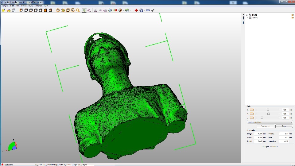Select the arrow selection mode tool
This screenshot has width=295, height=166.
84,10
